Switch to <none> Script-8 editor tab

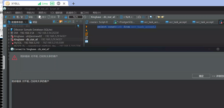pyautogui.click(x=97, y=22)
